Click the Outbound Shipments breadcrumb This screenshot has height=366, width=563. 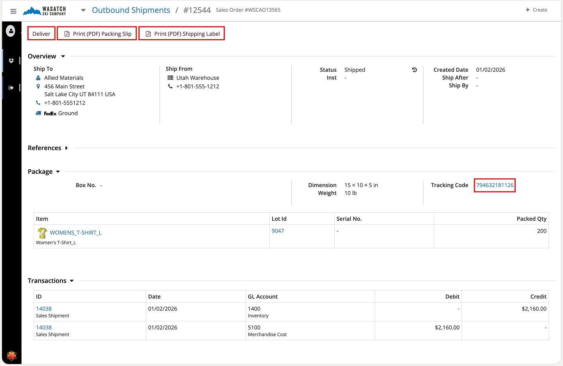(x=131, y=10)
